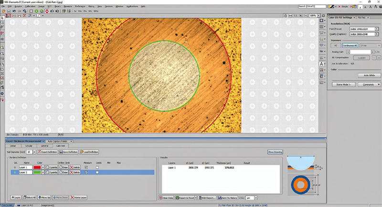Click the yellow-black layout icon next to search
Screen dimensions: 382x207
point(331,7)
